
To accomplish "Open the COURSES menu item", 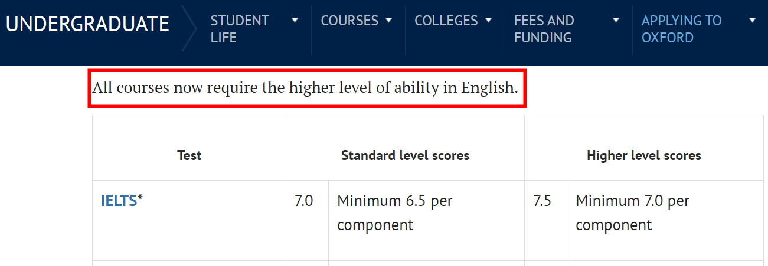I will [349, 21].
